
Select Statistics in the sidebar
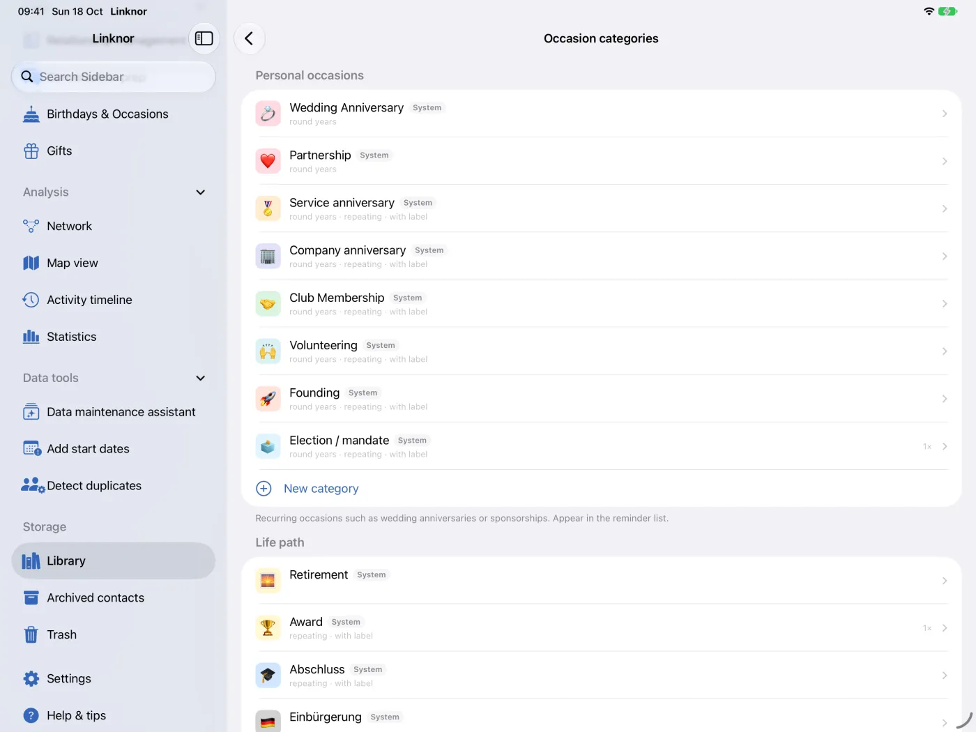(x=113, y=337)
